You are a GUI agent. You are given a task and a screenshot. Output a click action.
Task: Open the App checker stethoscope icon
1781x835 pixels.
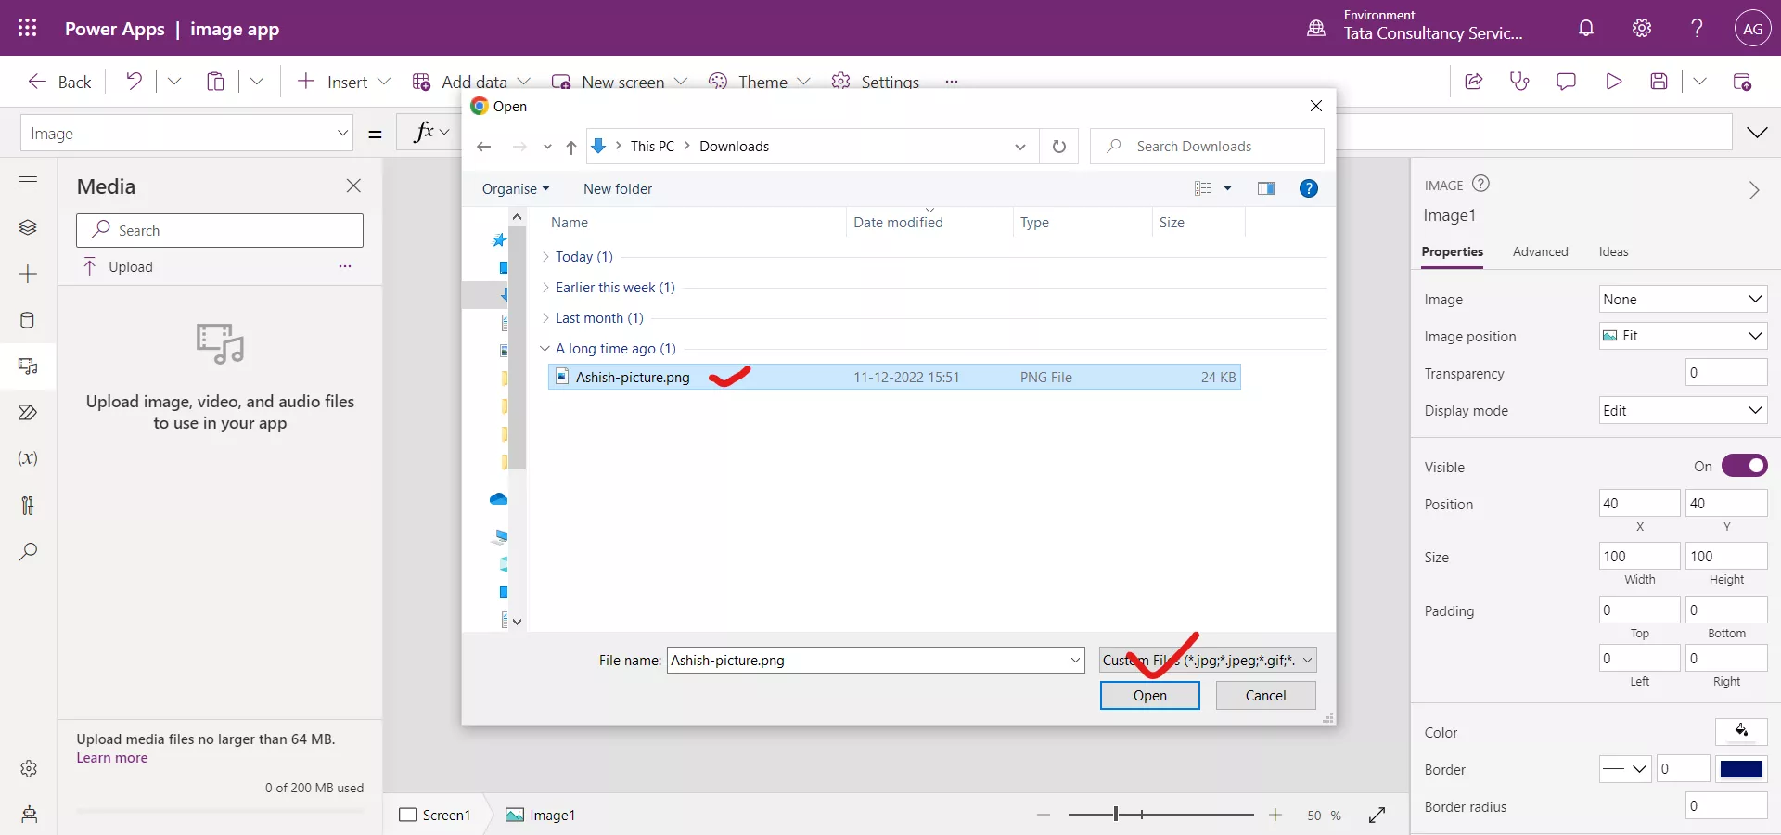(x=1519, y=82)
